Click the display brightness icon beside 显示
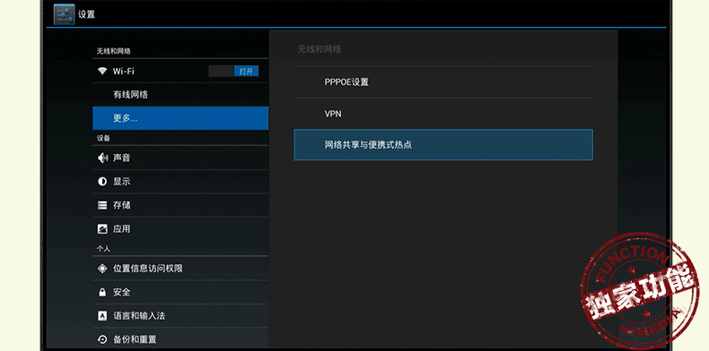 point(102,182)
